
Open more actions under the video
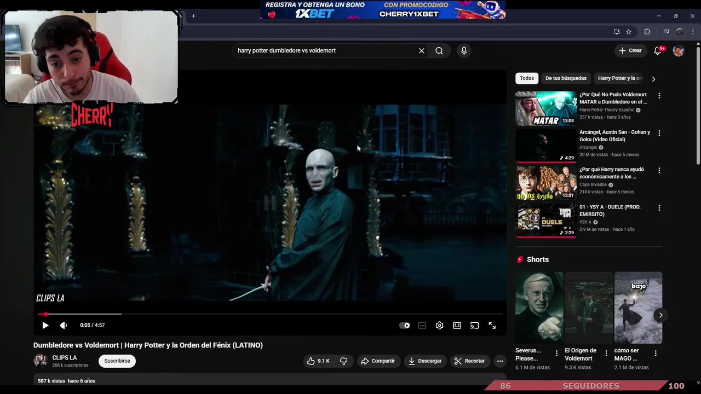click(x=500, y=361)
